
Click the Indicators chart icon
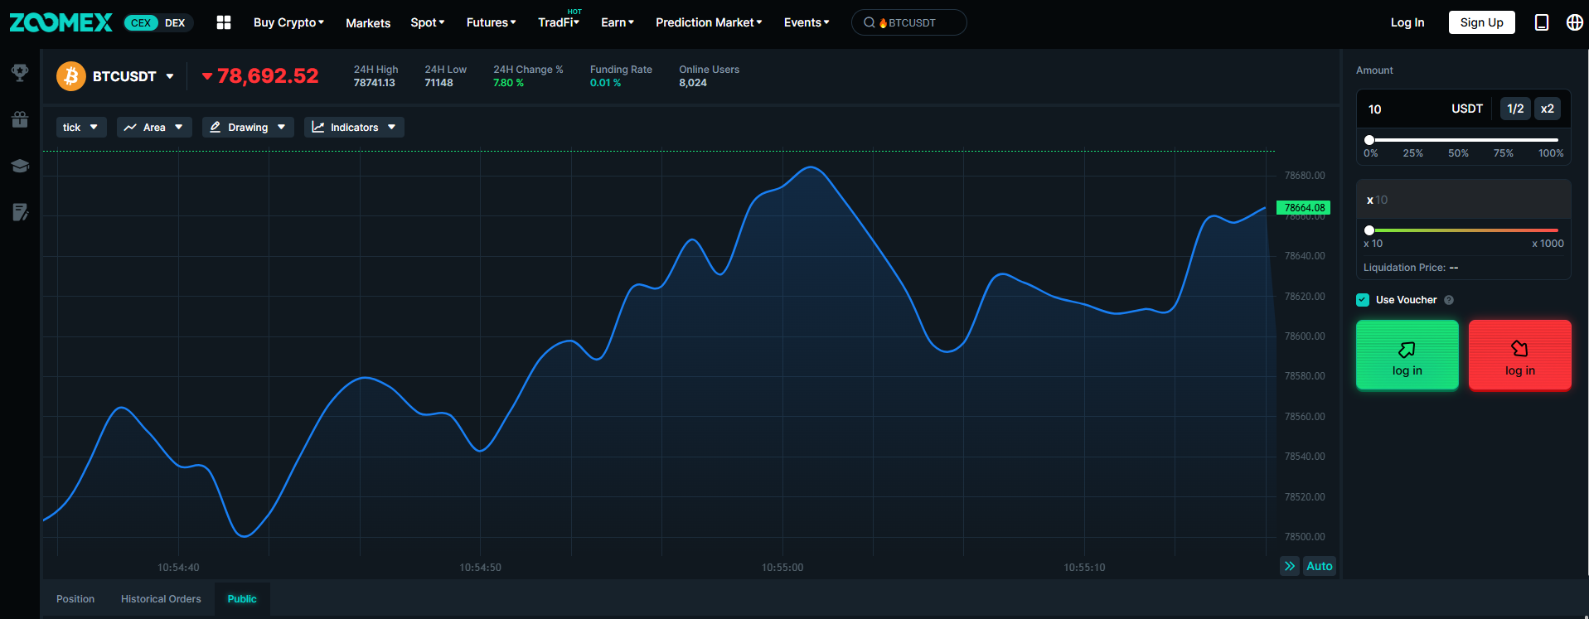pyautogui.click(x=317, y=127)
